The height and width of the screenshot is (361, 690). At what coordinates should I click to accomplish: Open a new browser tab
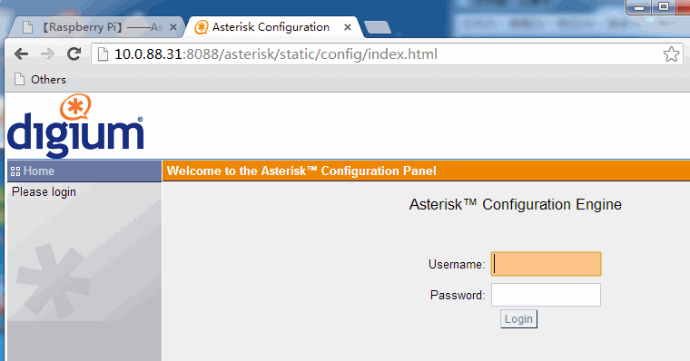click(x=377, y=27)
